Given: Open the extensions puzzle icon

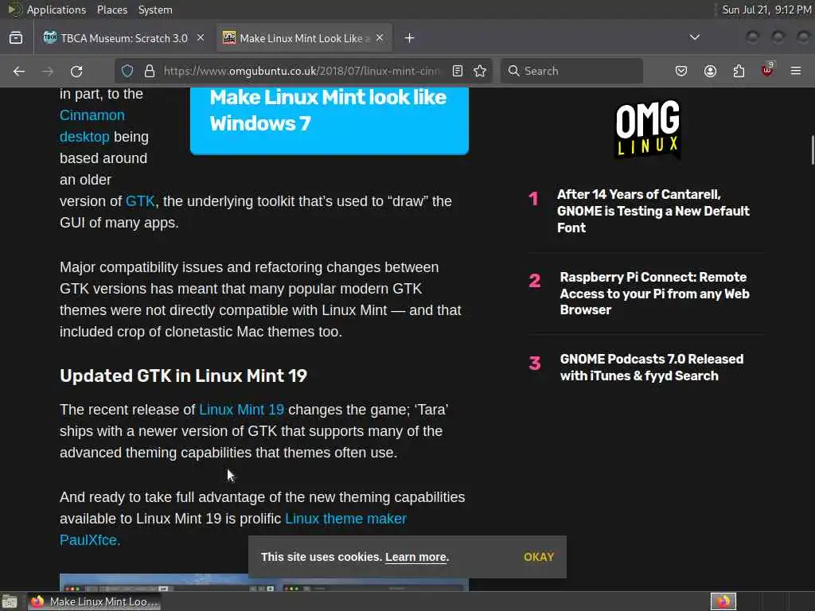Looking at the screenshot, I should tap(739, 71).
